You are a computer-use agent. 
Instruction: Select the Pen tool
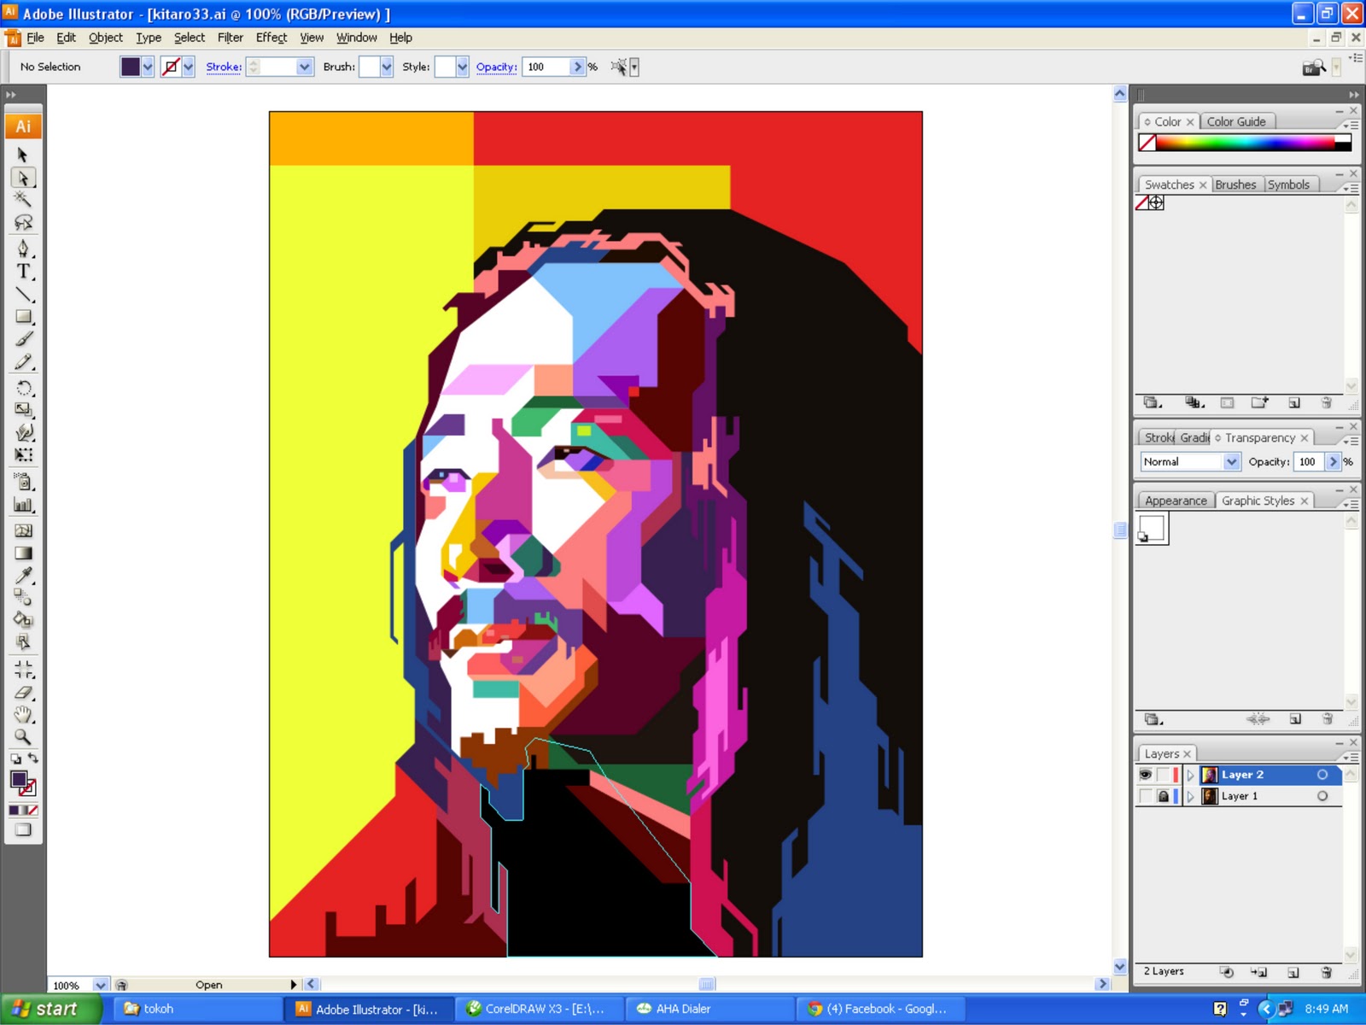pyautogui.click(x=24, y=249)
